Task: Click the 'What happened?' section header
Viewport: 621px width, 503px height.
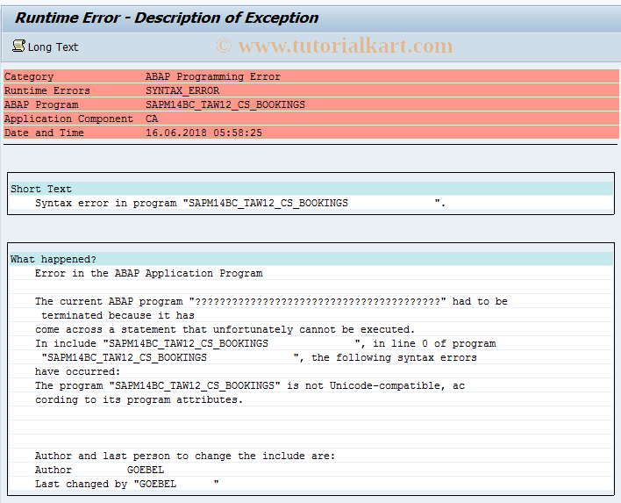Action: [x=311, y=259]
